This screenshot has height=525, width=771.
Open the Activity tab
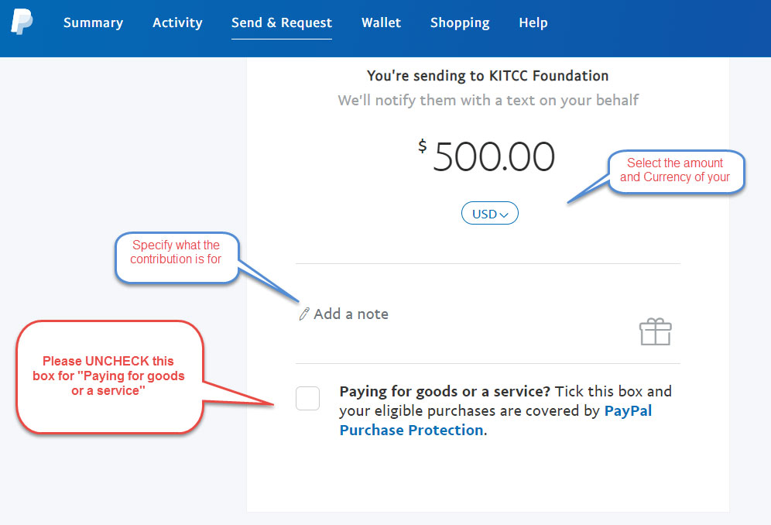[x=177, y=23]
